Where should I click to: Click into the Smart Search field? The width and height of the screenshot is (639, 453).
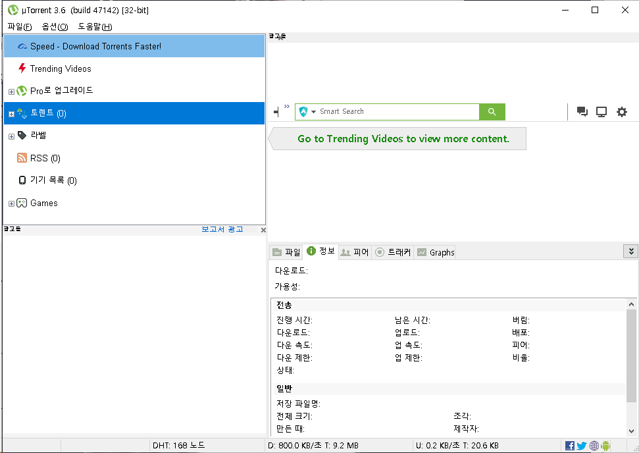399,112
